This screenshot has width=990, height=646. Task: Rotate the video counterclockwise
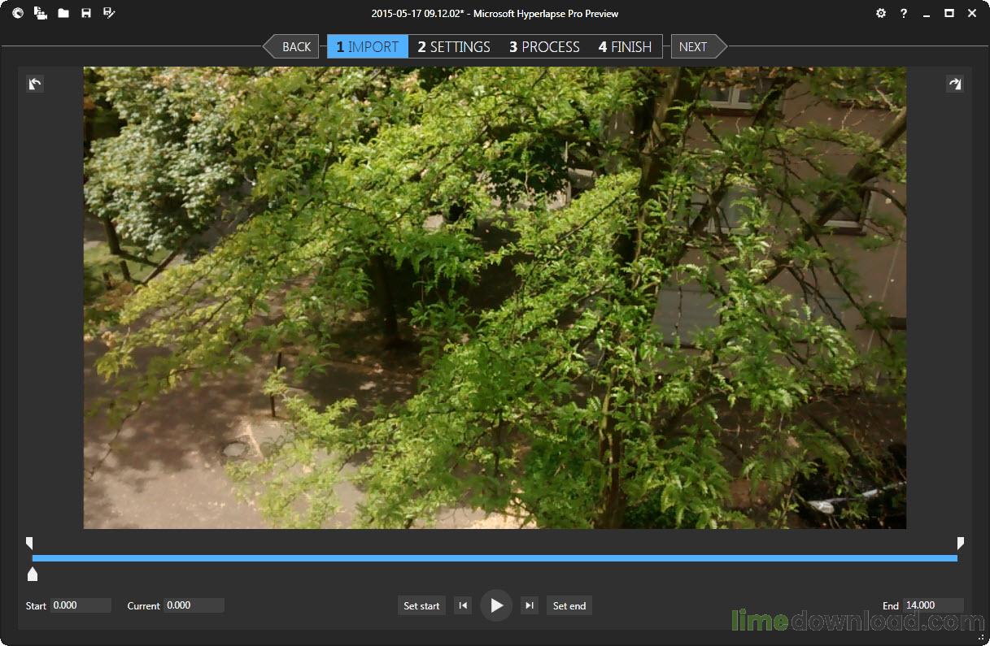[x=34, y=84]
